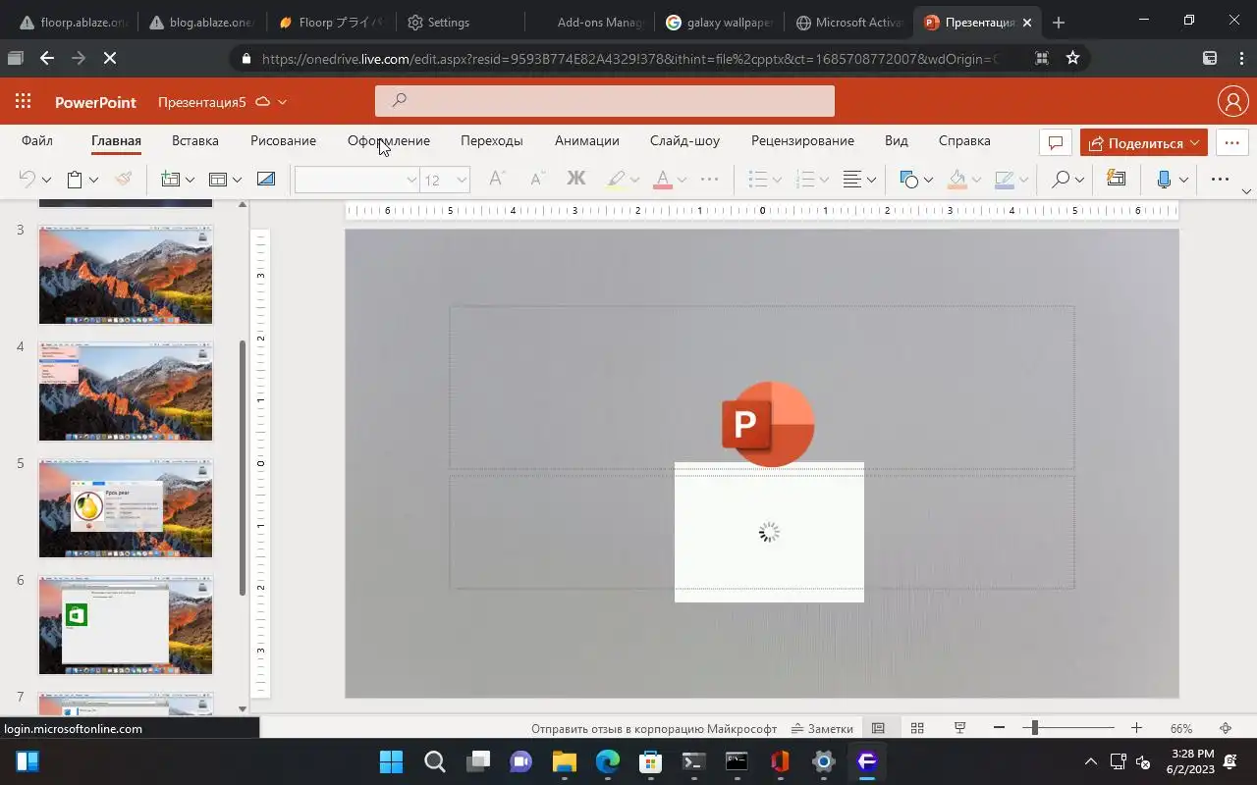Click the Dictate microphone icon
The height and width of the screenshot is (785, 1257).
pos(1165,180)
